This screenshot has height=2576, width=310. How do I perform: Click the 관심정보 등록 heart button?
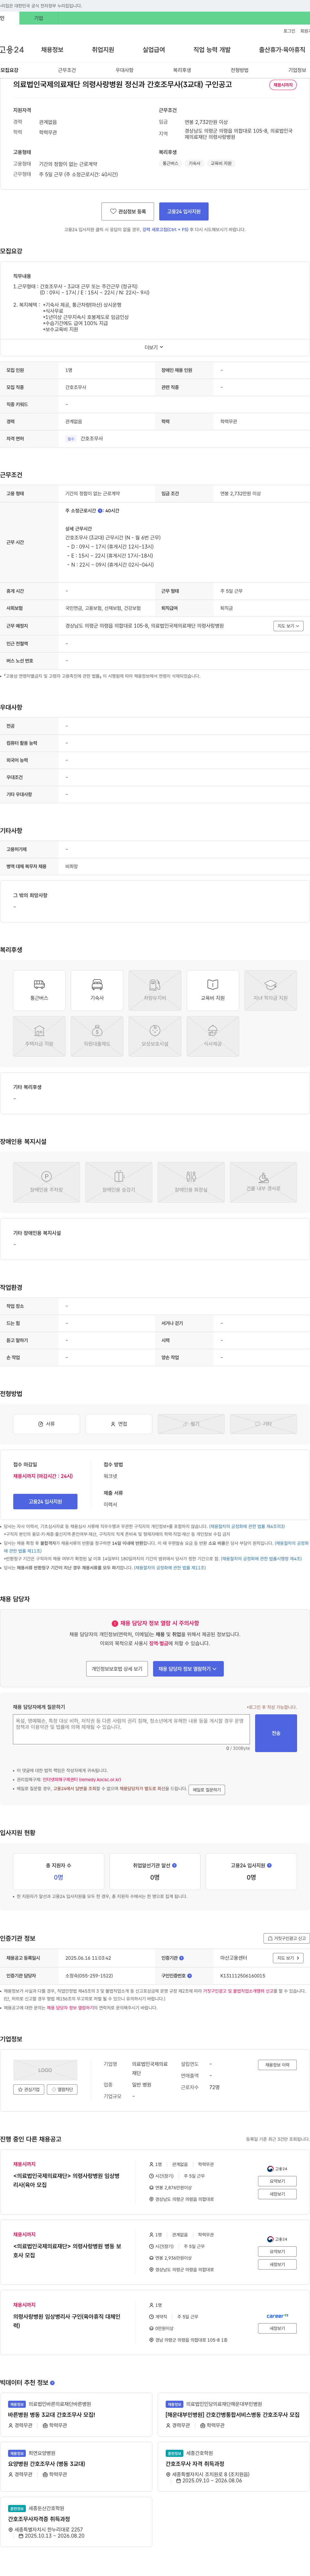(x=128, y=211)
